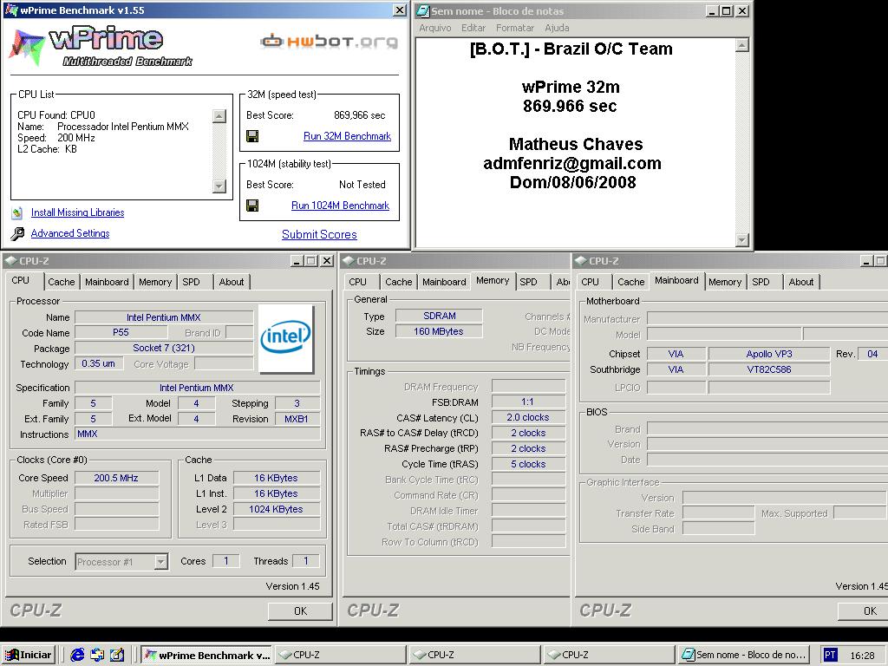The width and height of the screenshot is (888, 666).
Task: Close the wPrime Benchmark window
Action: [x=399, y=10]
